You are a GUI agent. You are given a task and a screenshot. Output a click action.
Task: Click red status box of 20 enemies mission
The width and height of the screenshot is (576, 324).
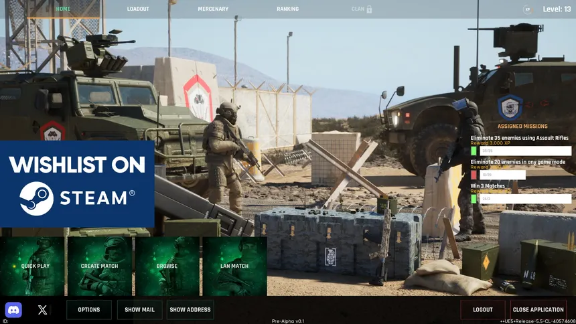tap(474, 175)
